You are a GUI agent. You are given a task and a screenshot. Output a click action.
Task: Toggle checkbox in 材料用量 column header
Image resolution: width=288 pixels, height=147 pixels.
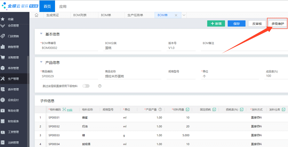pyautogui.click(x=188, y=109)
